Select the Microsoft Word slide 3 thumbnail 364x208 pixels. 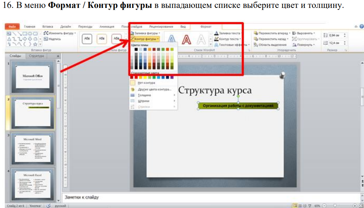[x=33, y=148]
